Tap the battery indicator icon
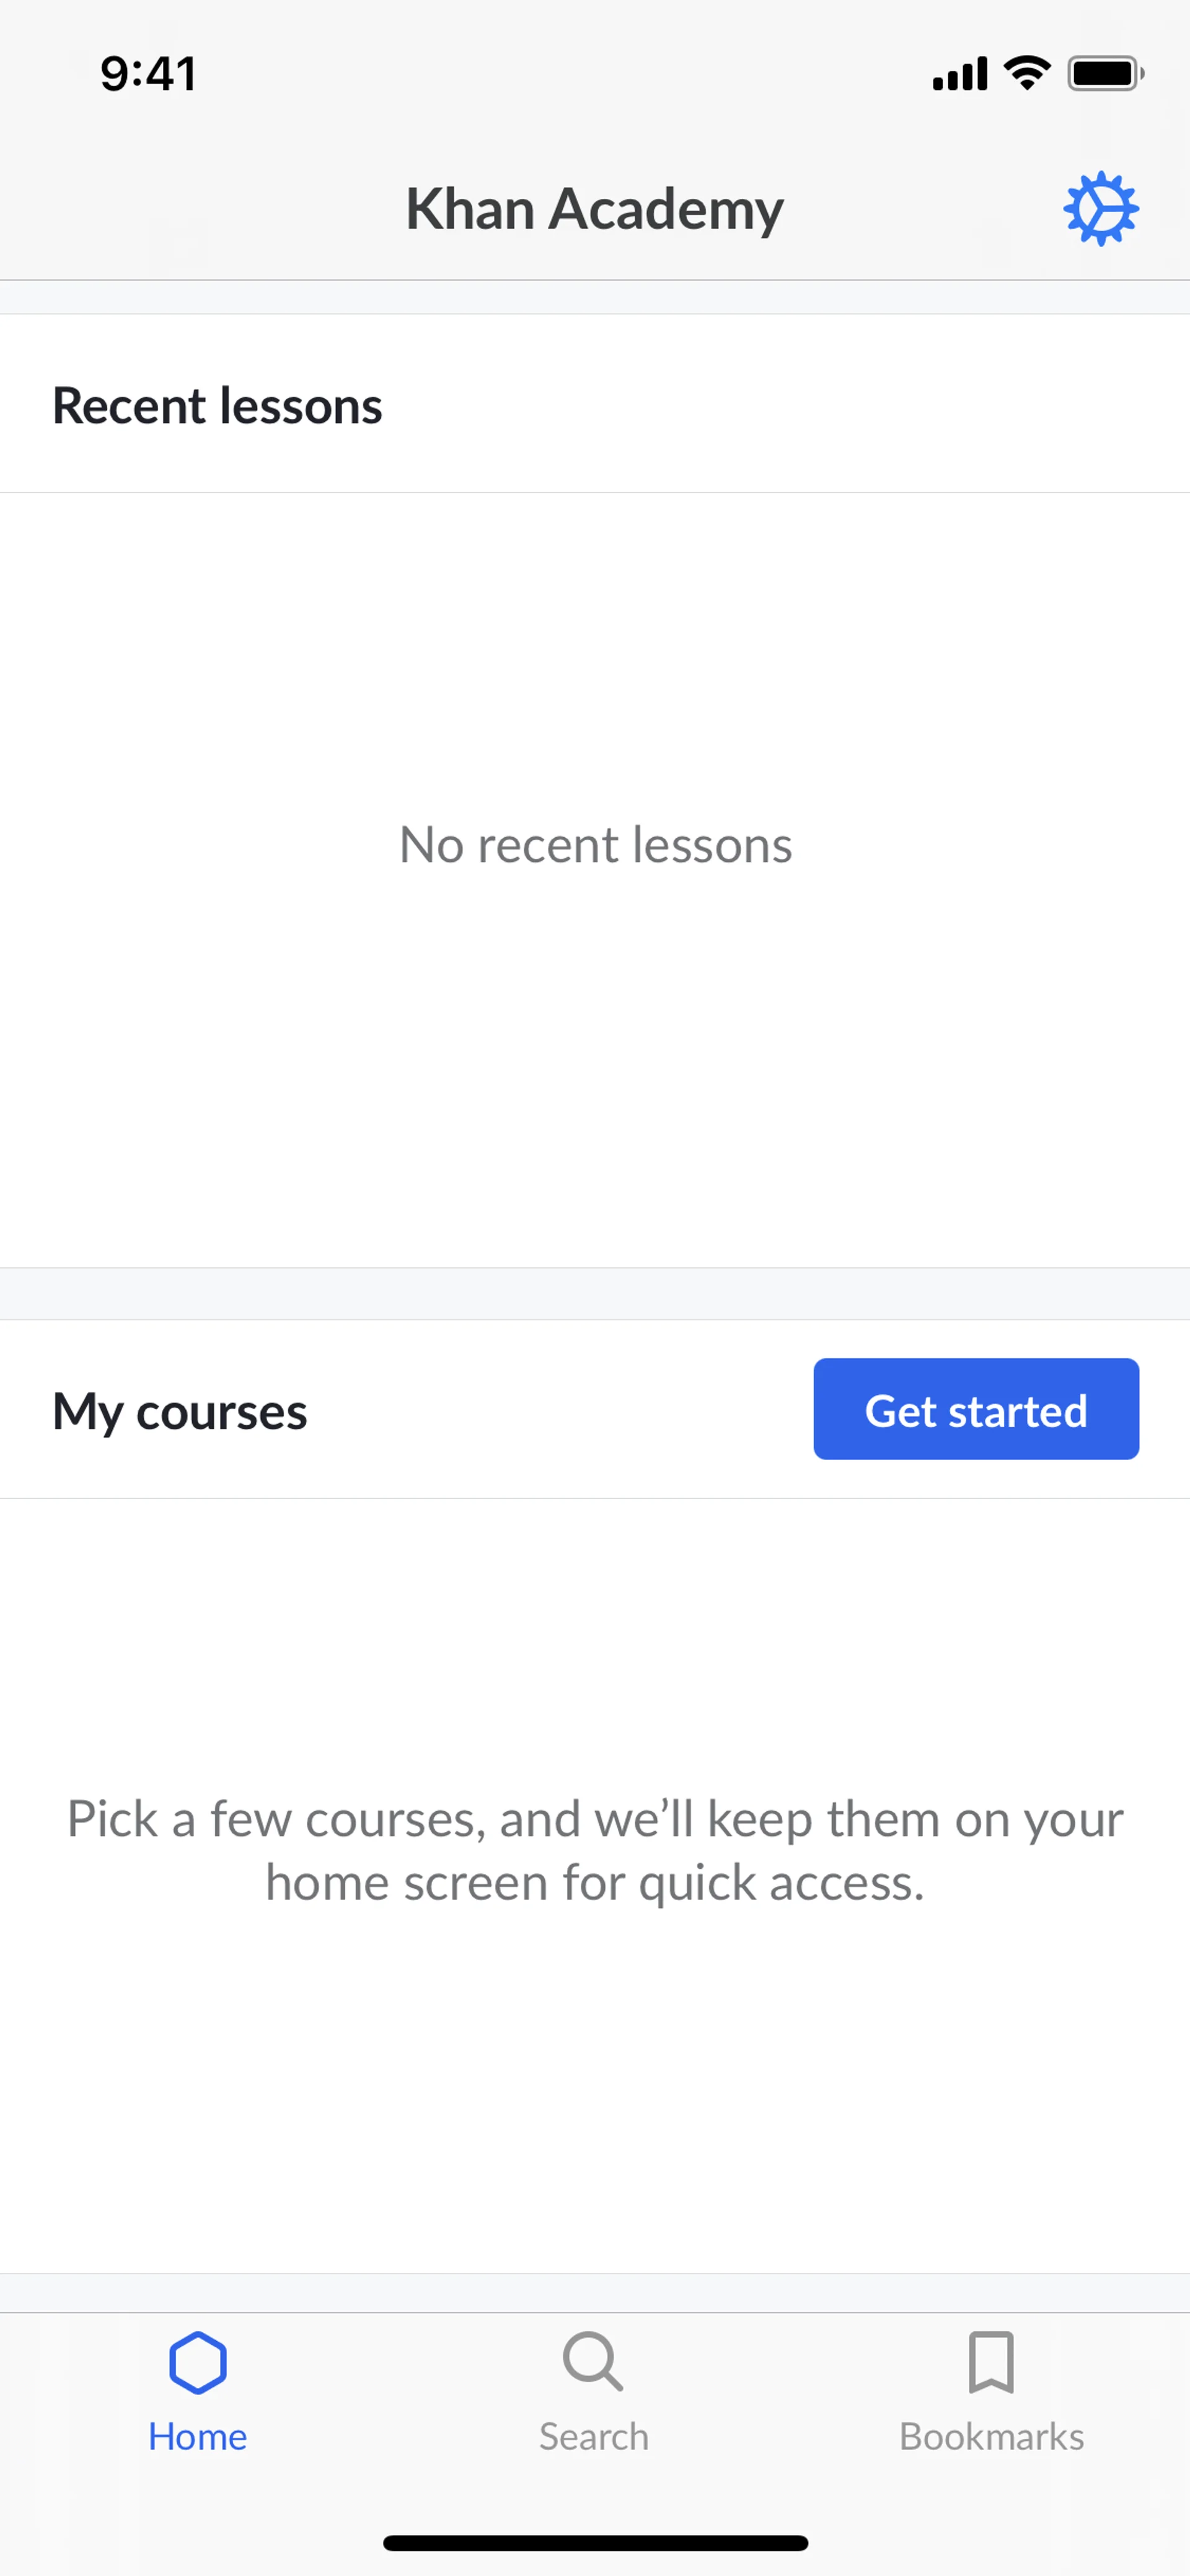1190x2576 pixels. 1105,73
